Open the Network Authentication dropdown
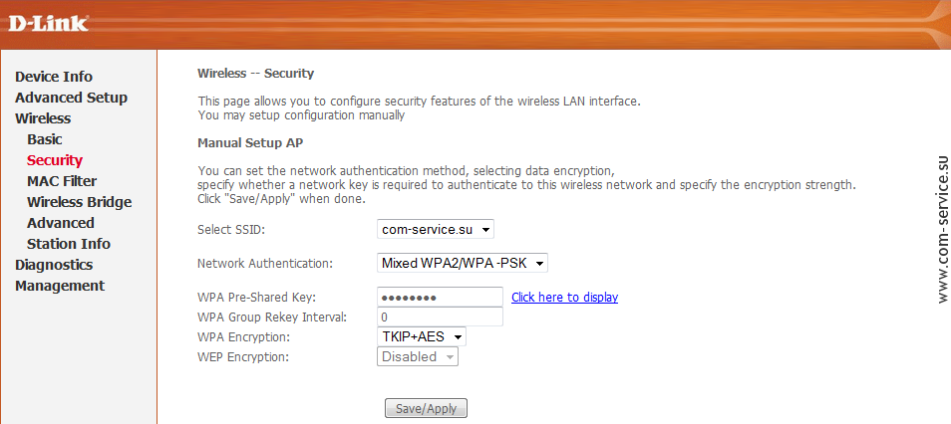951x424 pixels. (463, 263)
